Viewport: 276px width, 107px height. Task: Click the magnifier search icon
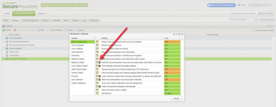[x=256, y=20]
